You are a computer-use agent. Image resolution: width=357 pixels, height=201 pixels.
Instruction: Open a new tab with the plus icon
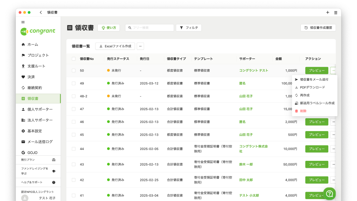point(328,12)
